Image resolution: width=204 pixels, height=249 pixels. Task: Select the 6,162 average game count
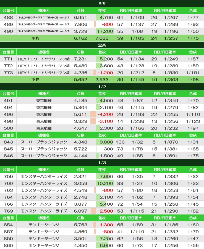(80, 38)
